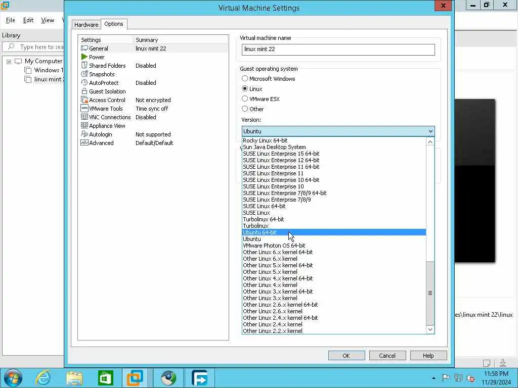518x388 pixels.
Task: Open the globe taskbar application
Action: point(168,378)
